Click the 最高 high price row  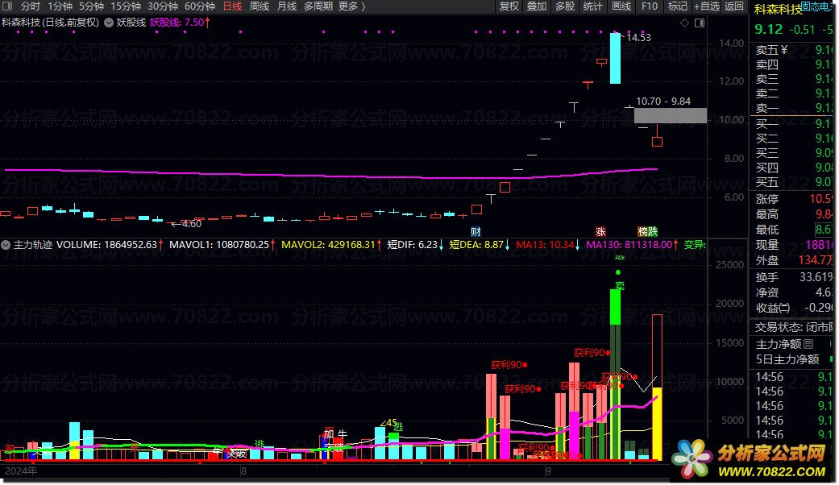pyautogui.click(x=794, y=214)
